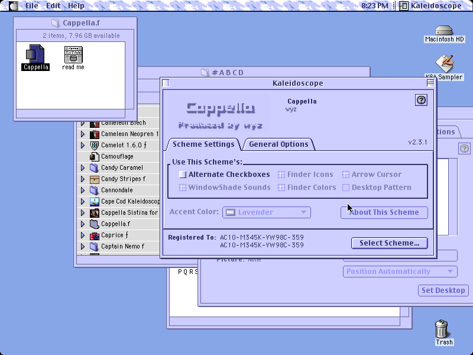Click the Candy Caramel folder icon

pos(95,167)
